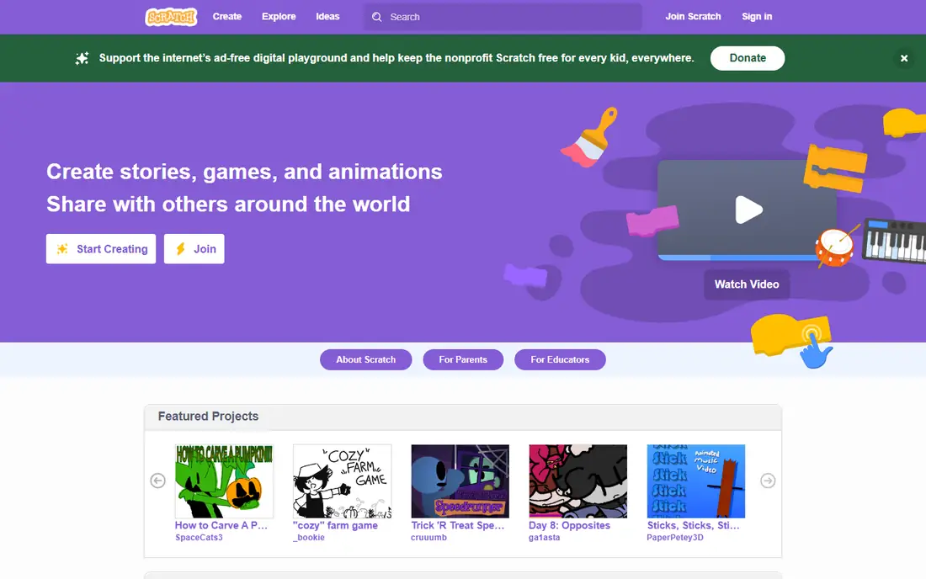Open author _bookie profile
Viewport: 926px width, 579px height.
pos(309,538)
